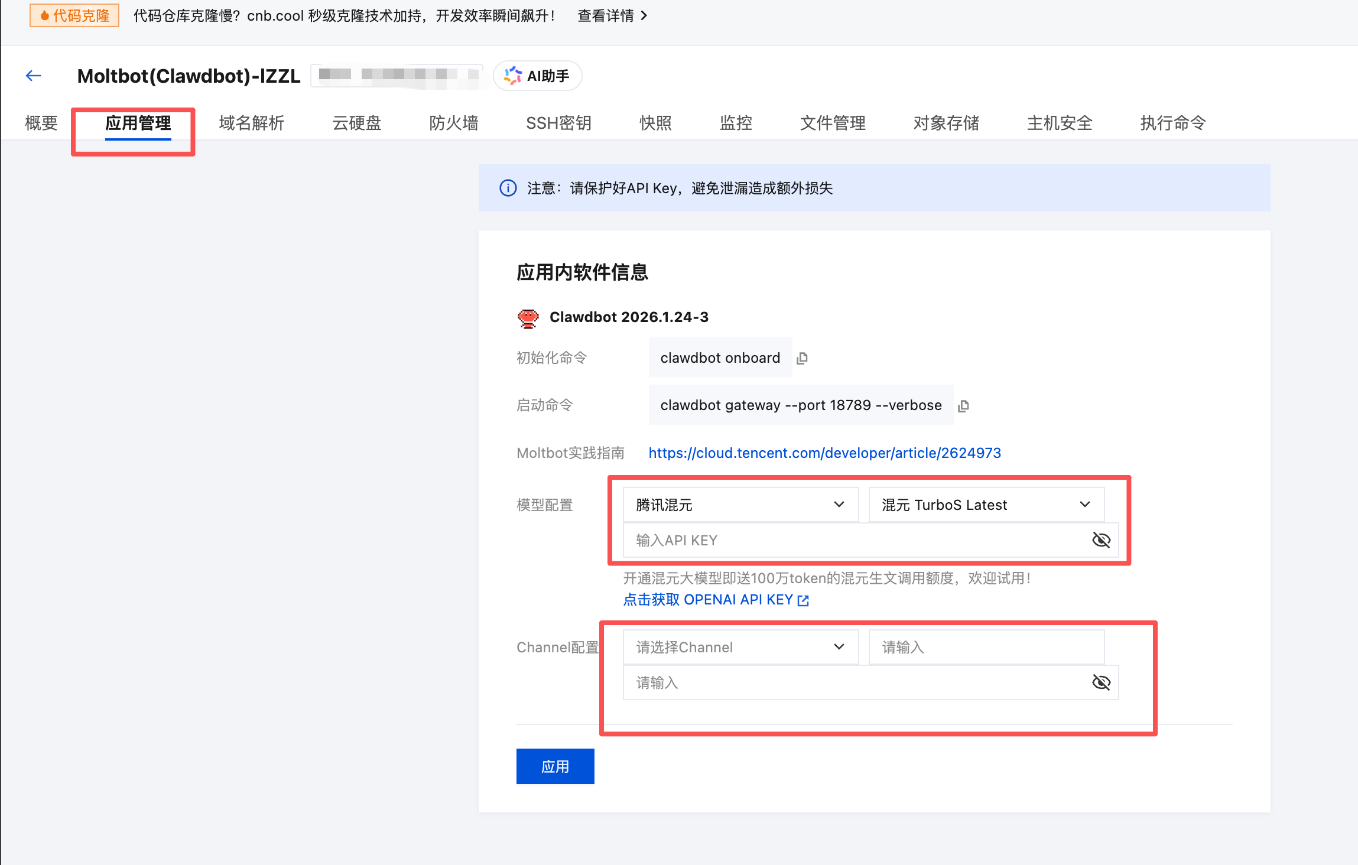
Task: Expand the 混元 TurboS Latest model dropdown
Action: click(986, 504)
